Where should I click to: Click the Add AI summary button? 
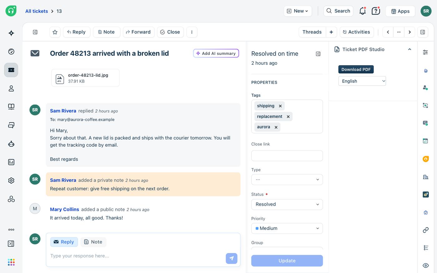[x=216, y=53]
